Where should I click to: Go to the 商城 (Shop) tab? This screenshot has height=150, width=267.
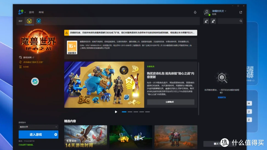(41, 12)
